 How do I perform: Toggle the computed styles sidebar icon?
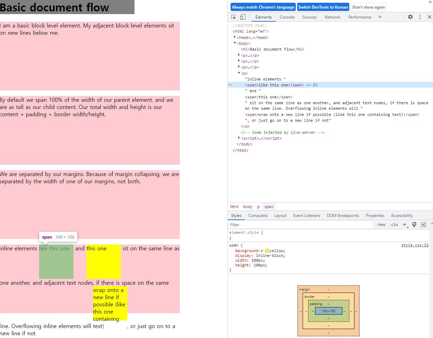(x=424, y=225)
